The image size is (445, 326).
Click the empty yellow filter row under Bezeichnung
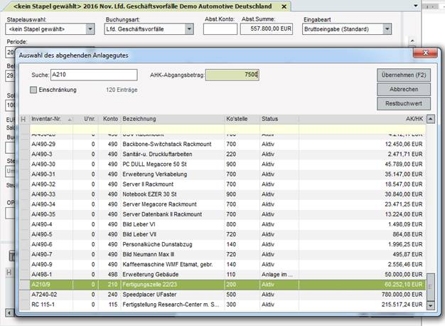(x=173, y=130)
